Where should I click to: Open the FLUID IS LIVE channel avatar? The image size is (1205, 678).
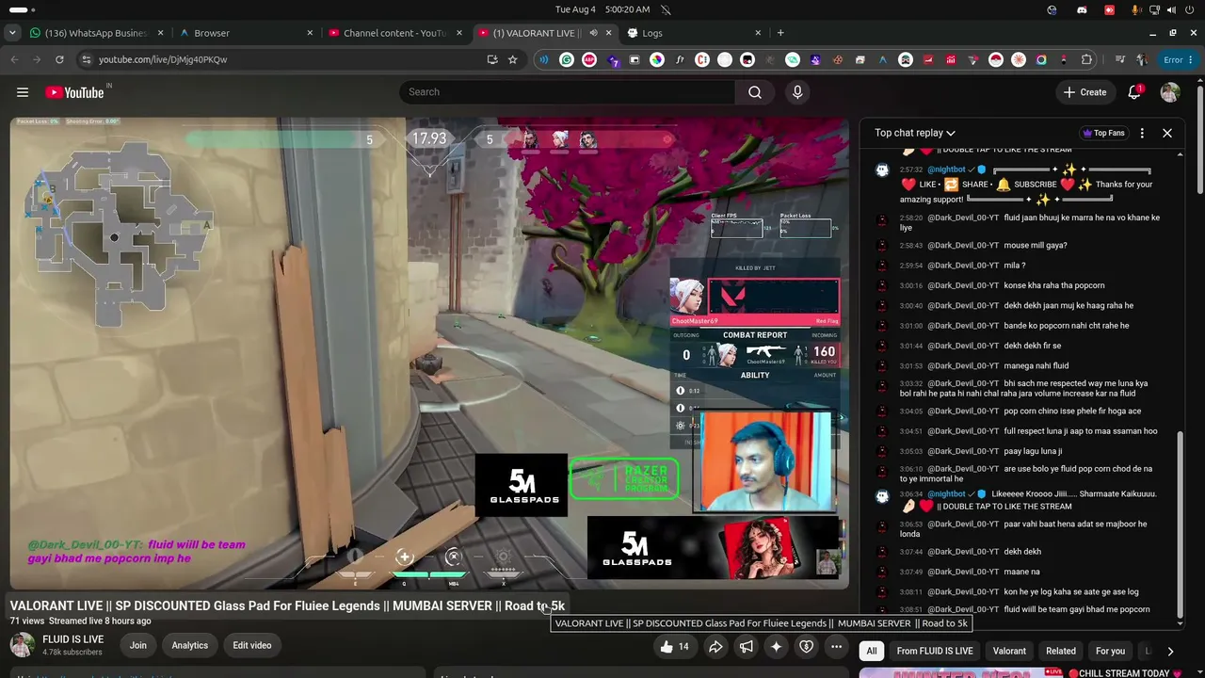[x=23, y=645]
